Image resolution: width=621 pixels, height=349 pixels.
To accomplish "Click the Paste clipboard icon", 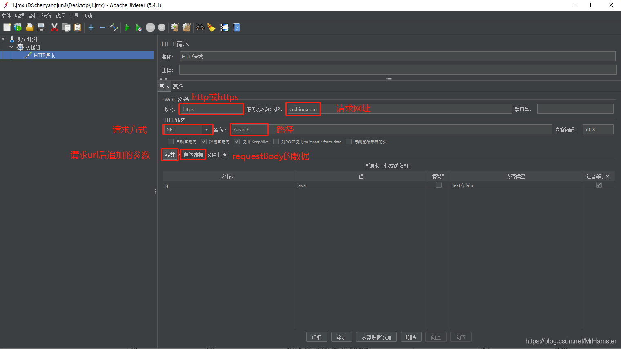I will pos(78,27).
